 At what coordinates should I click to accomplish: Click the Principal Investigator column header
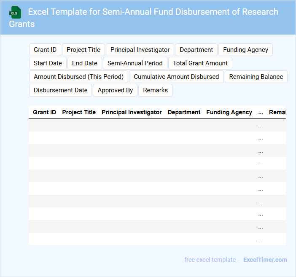[x=132, y=112]
